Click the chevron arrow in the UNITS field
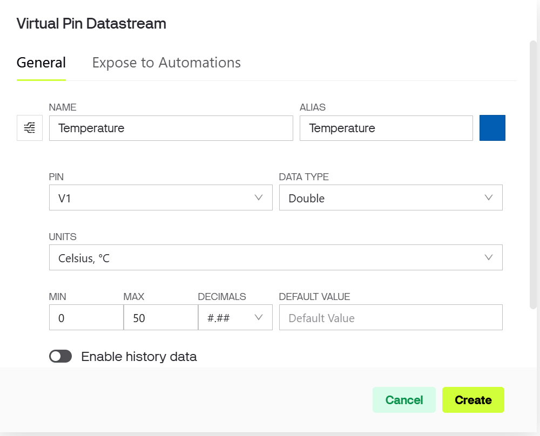 [489, 257]
